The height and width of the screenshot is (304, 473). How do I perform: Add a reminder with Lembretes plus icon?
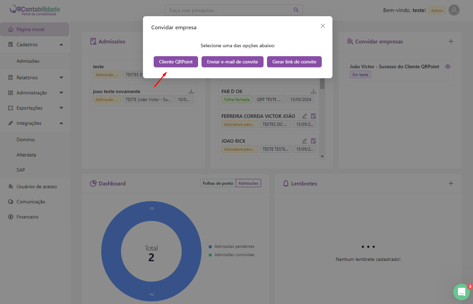pos(451,183)
